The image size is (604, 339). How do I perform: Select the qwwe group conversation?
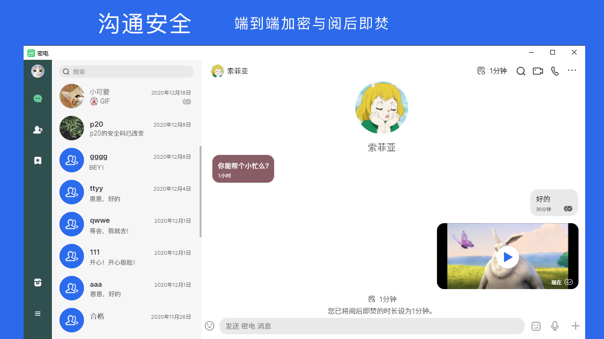125,224
